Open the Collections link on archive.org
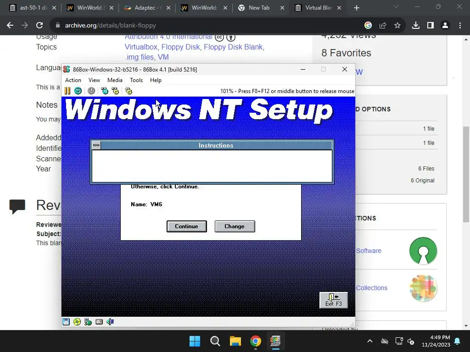470x352 pixels. (372, 288)
